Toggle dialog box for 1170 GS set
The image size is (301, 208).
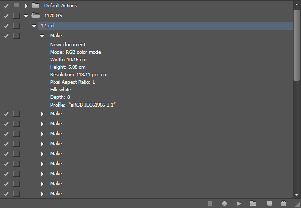(x=16, y=16)
